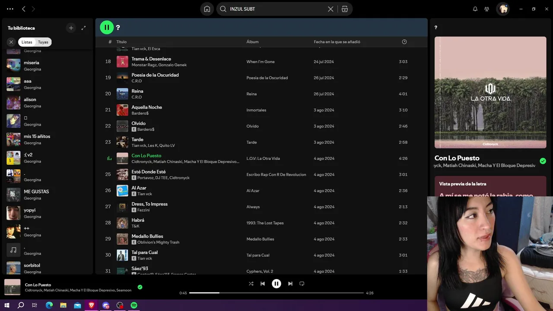Open Windows Start menu
Screen dimensions: 553x311
pyautogui.click(x=6, y=305)
